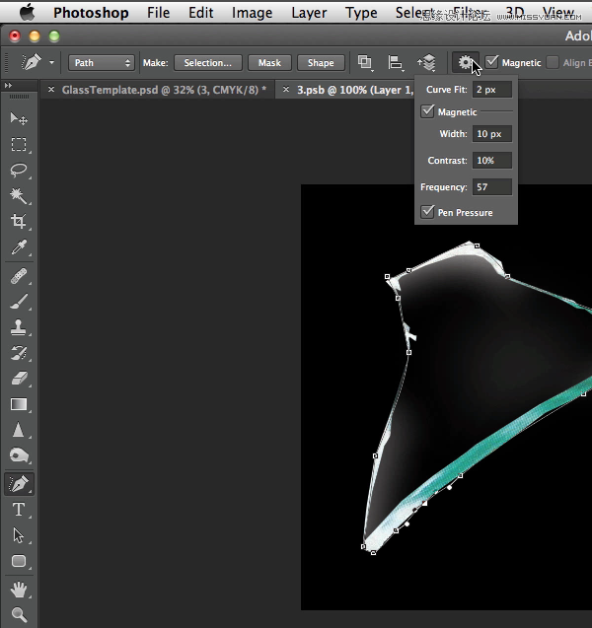
Task: Select the Move tool
Action: tap(18, 118)
